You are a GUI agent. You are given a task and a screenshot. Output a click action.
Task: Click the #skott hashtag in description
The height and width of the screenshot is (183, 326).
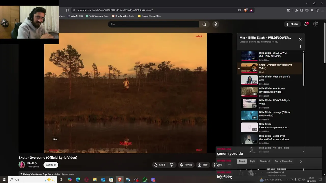(58, 174)
